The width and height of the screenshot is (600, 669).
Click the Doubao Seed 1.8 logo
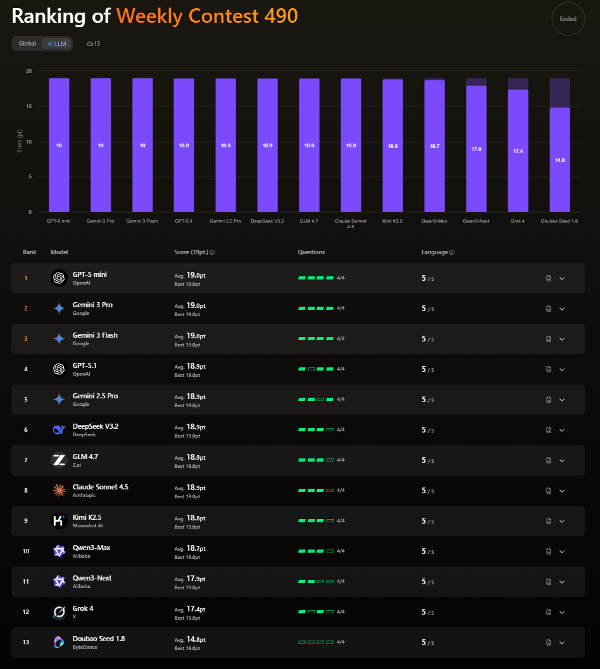click(59, 642)
